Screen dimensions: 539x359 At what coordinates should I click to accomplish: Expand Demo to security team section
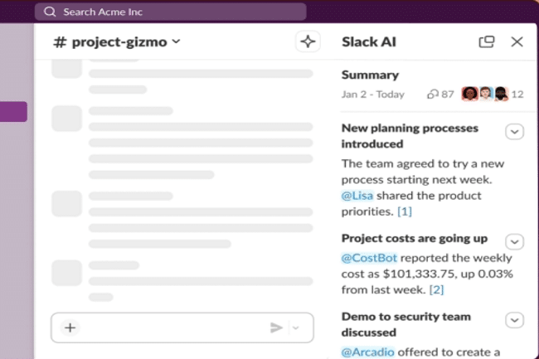coord(514,320)
